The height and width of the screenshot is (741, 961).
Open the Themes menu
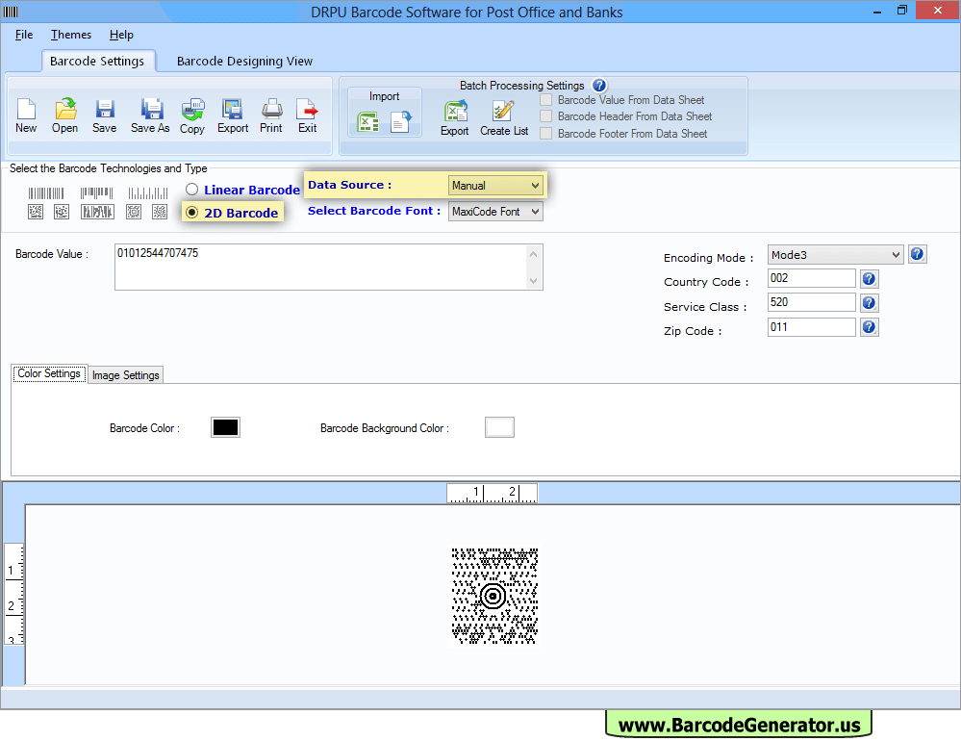[x=70, y=34]
